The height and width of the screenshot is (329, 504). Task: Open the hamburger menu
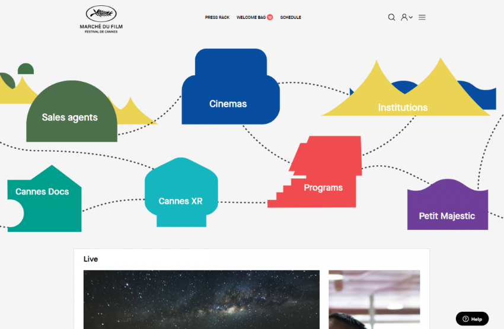pyautogui.click(x=422, y=17)
